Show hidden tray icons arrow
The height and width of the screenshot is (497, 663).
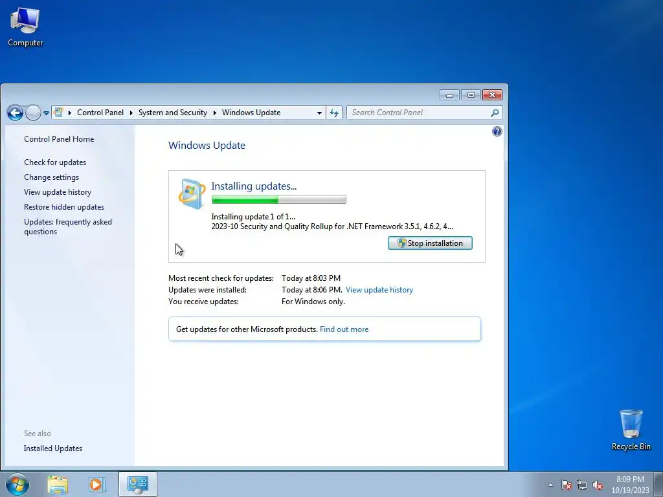550,485
